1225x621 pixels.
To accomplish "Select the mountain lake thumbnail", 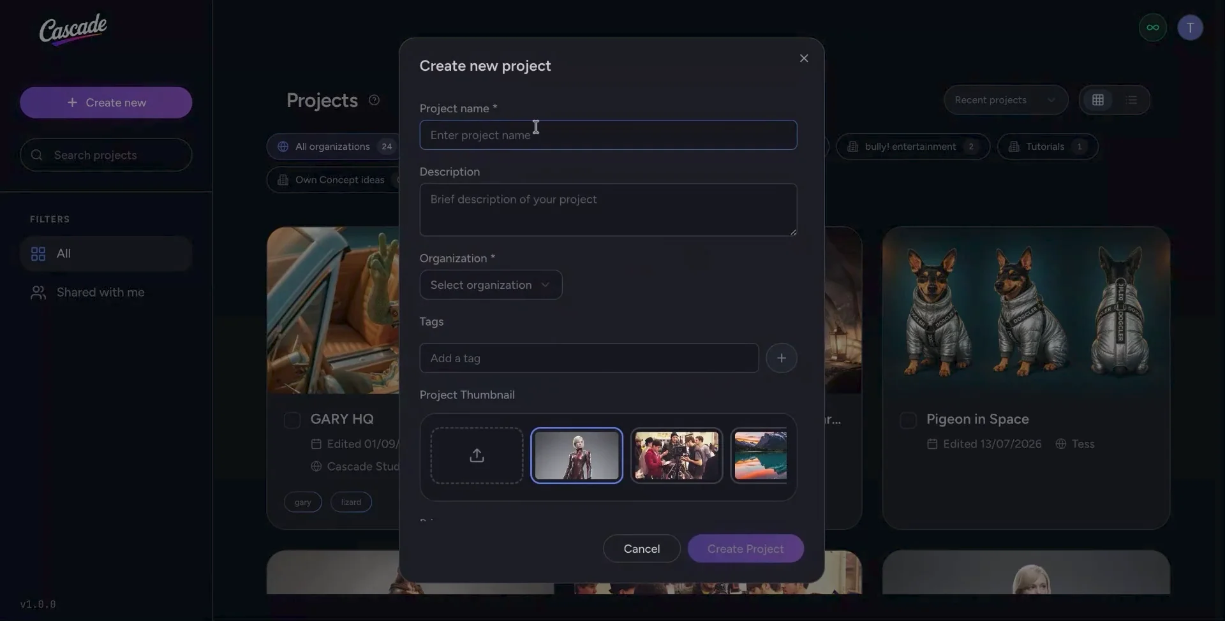I will [760, 455].
